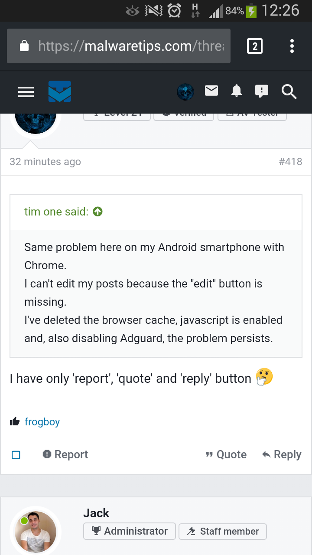
Task: Open the forum search magnifier
Action: (x=289, y=91)
